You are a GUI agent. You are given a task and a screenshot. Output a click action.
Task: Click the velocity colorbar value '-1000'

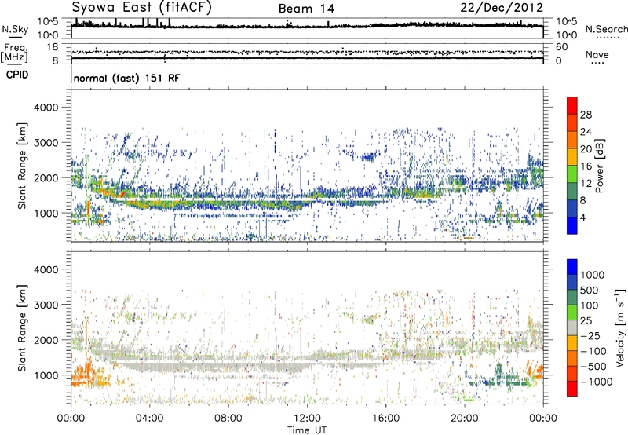597,382
